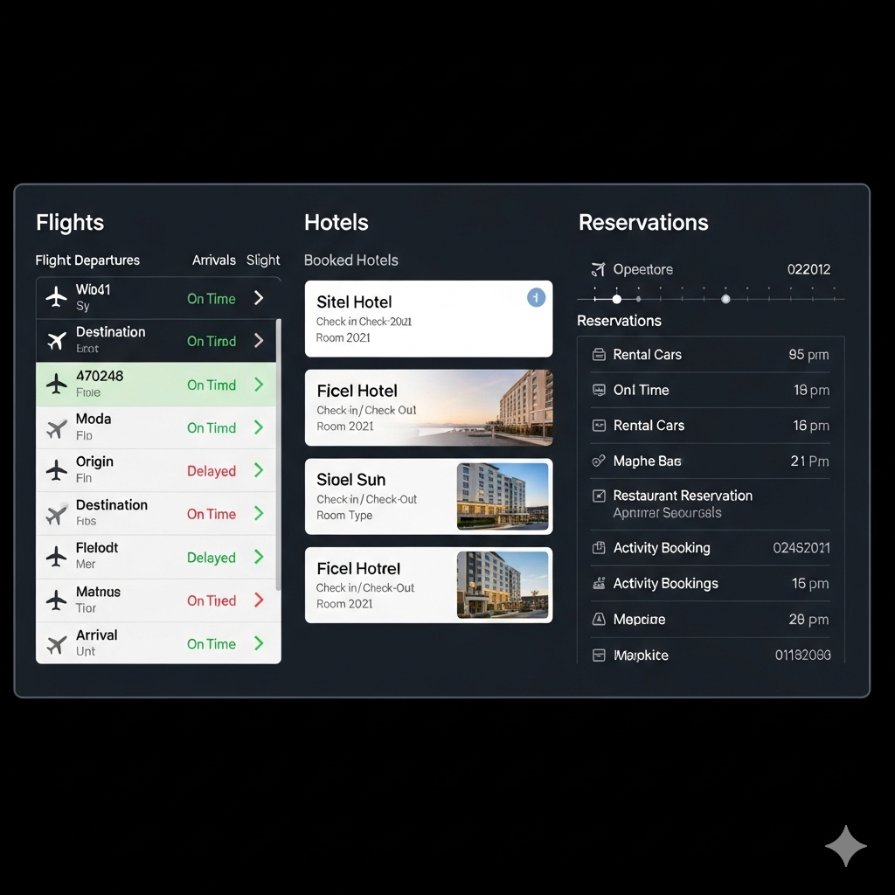The height and width of the screenshot is (895, 895).
Task: Click the Sioel Sun hotel photo thumbnail
Action: pyautogui.click(x=503, y=496)
